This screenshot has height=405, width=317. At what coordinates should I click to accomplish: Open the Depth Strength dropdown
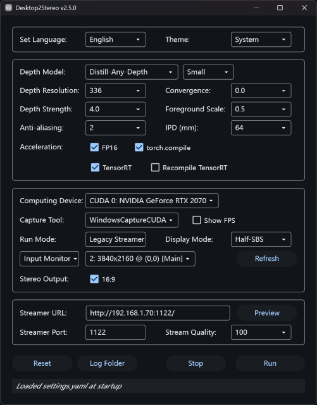(x=116, y=109)
